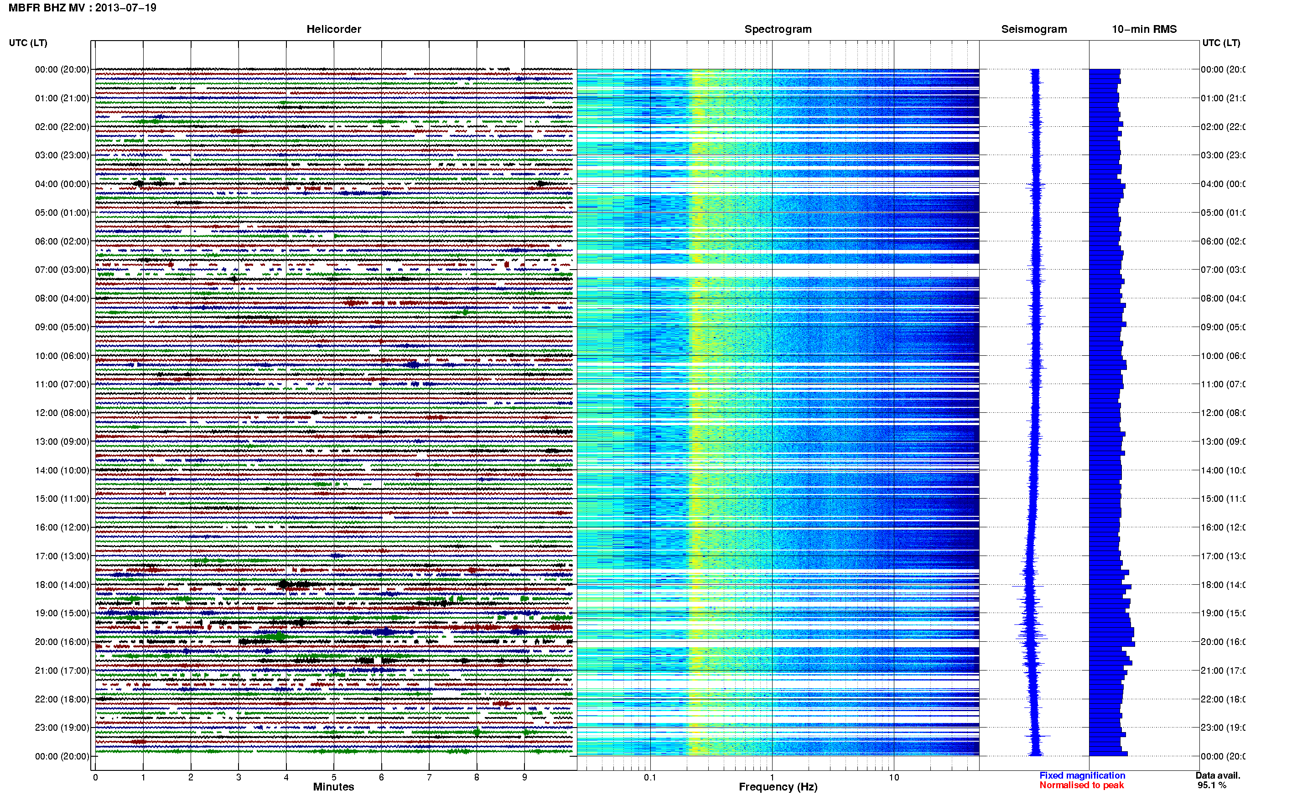Click the left 07:00 (03:00) time label
This screenshot has width=1297, height=811.
[x=62, y=270]
